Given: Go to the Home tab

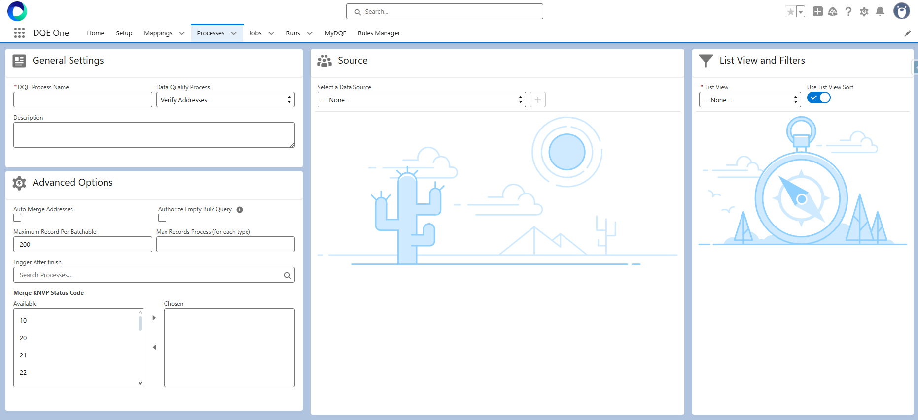Looking at the screenshot, I should tap(96, 33).
